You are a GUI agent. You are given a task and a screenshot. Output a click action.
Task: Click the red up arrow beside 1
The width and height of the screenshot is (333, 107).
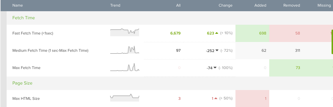[216, 98]
